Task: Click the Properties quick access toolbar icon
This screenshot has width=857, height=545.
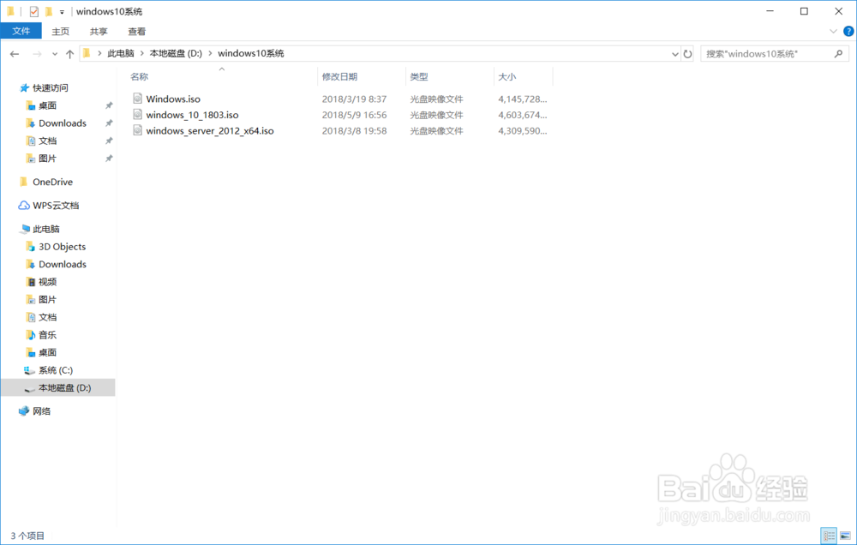Action: pyautogui.click(x=34, y=11)
